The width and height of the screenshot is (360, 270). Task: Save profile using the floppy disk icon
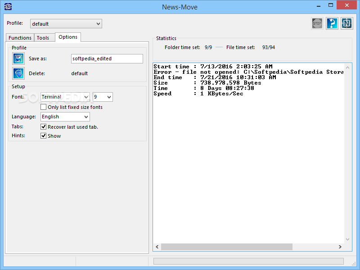(18, 58)
